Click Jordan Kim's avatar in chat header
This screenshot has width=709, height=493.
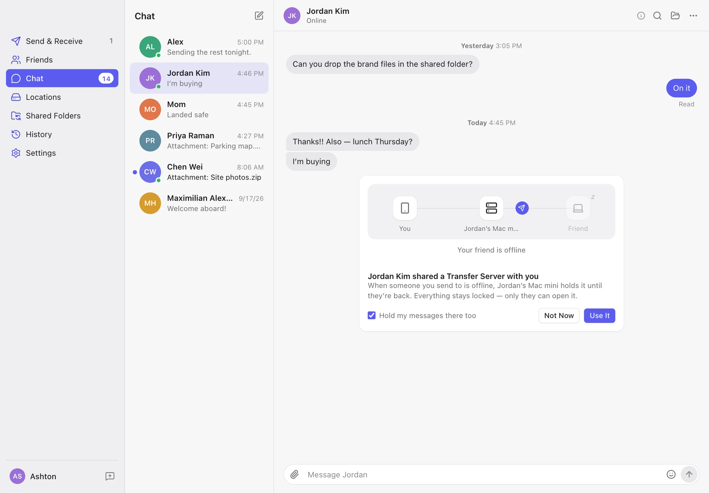[x=292, y=15]
